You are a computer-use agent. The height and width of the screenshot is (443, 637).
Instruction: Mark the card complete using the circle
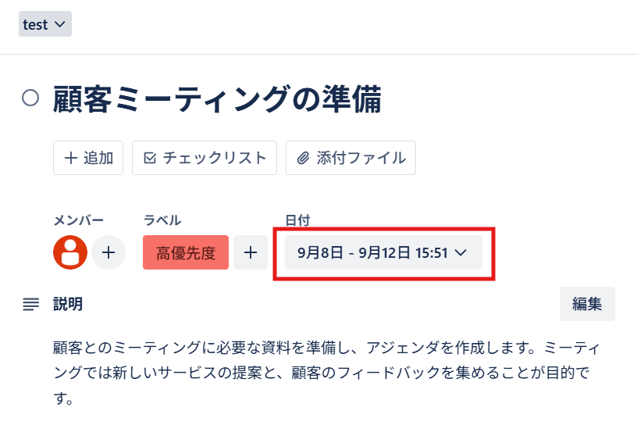(30, 98)
